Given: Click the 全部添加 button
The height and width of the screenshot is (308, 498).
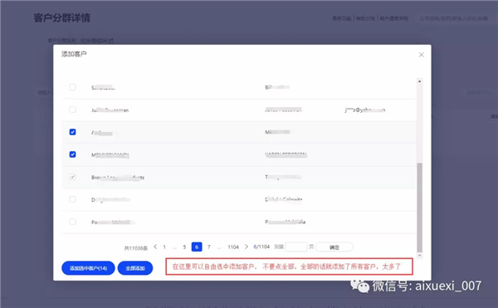Looking at the screenshot, I should coord(135,268).
